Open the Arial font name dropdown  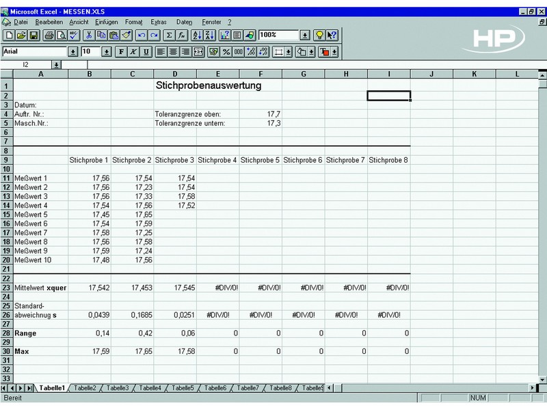click(72, 51)
